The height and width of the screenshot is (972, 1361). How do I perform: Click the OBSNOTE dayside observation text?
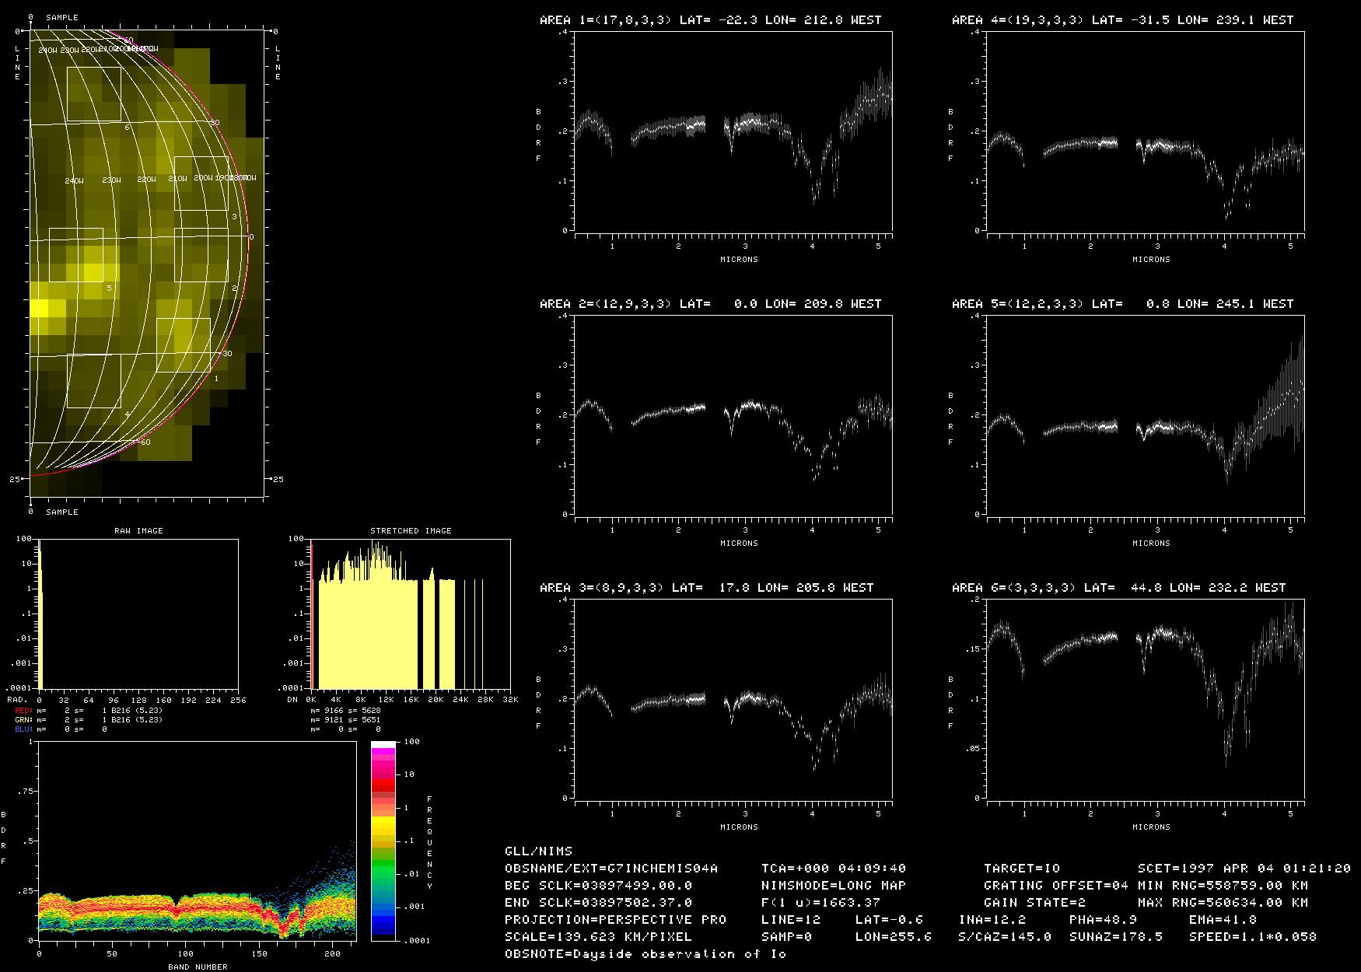point(645,953)
